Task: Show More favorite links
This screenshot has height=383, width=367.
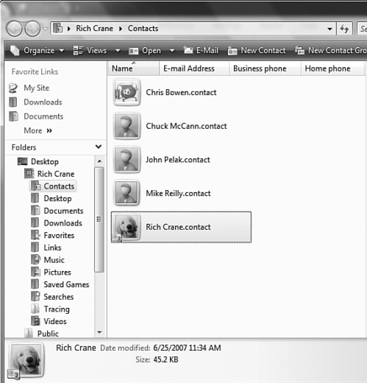Action: 38,130
